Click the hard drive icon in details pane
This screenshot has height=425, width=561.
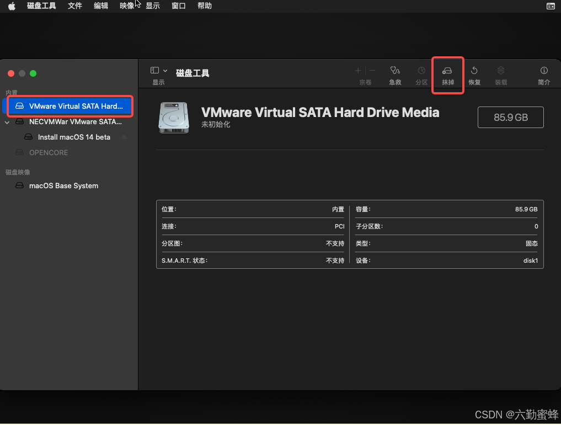click(x=174, y=118)
